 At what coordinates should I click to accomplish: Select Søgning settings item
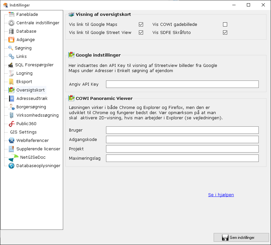pos(23,48)
